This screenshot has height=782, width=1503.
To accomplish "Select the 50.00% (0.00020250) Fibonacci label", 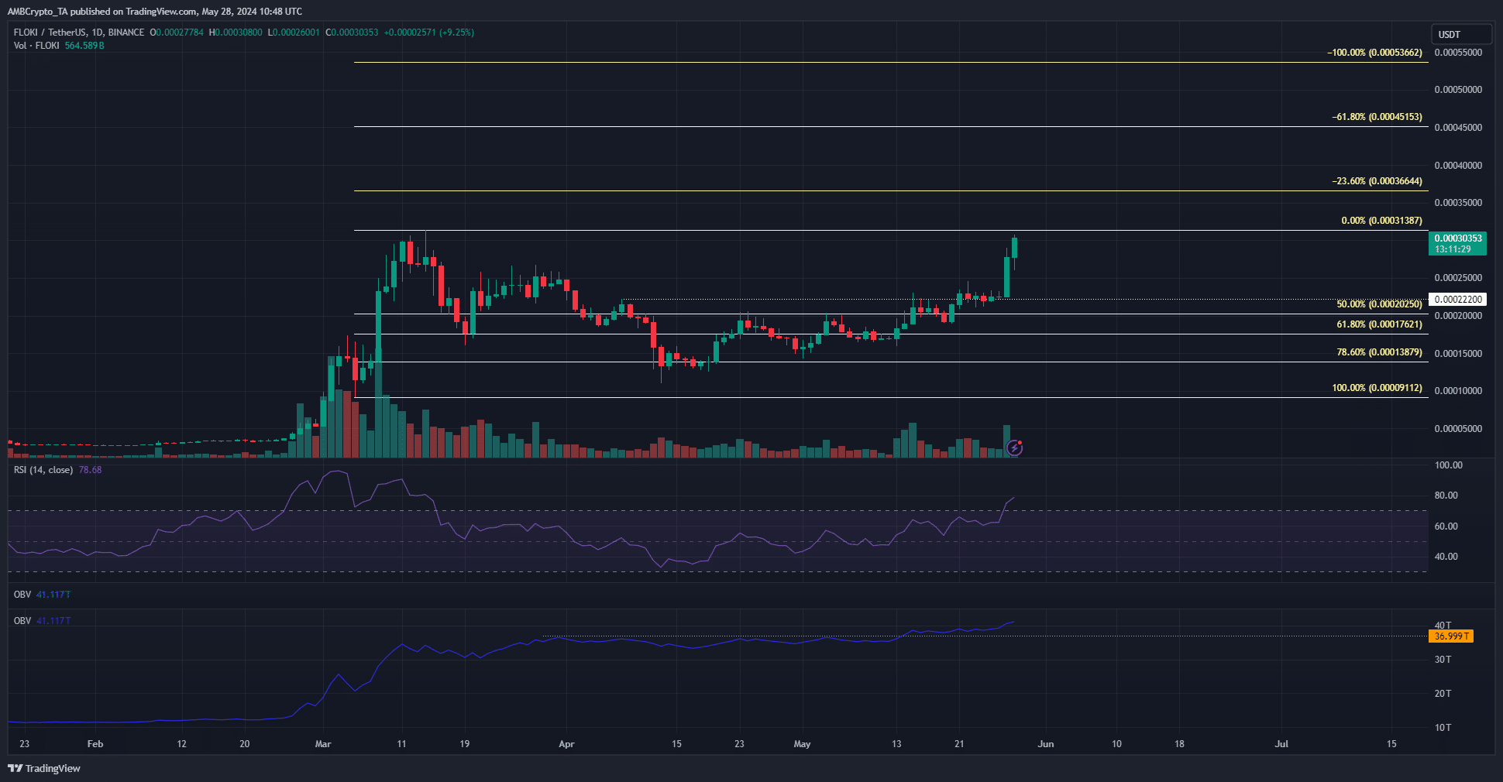I will tap(1379, 304).
